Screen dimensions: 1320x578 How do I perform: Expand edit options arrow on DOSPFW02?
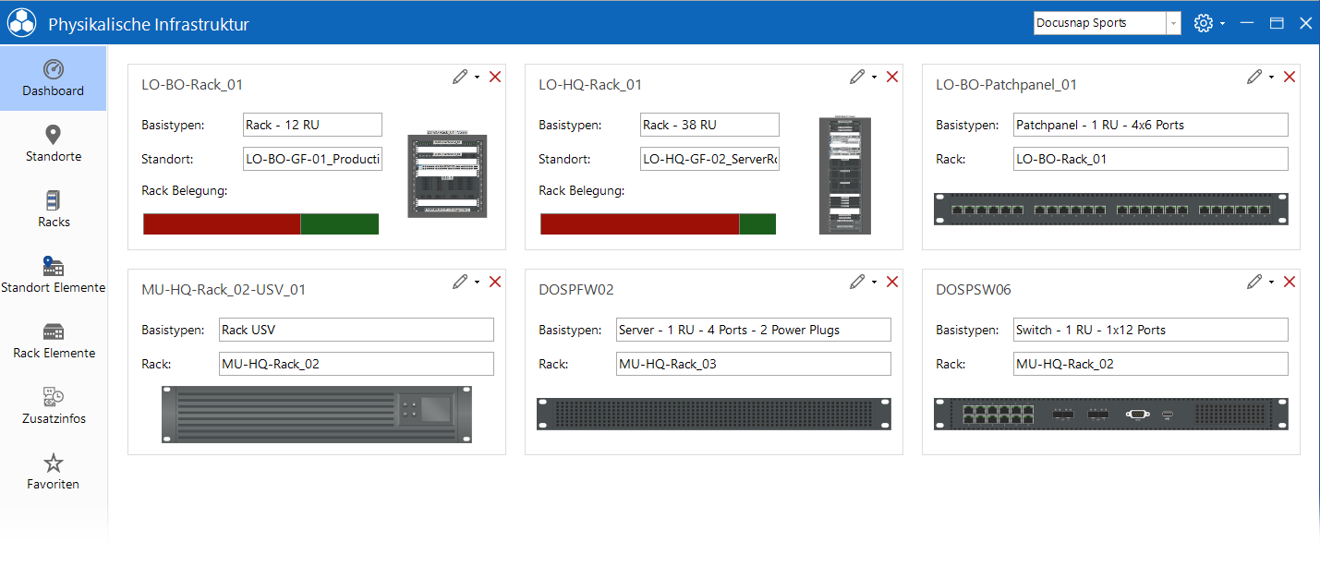tap(874, 283)
